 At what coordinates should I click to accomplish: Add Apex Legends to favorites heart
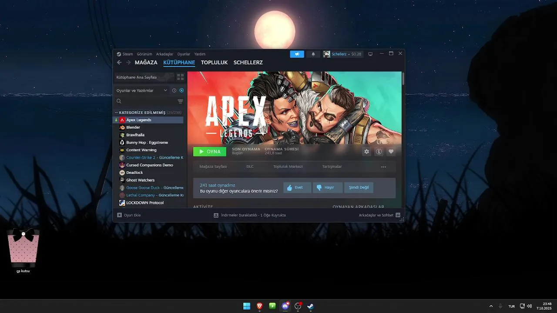click(x=391, y=152)
